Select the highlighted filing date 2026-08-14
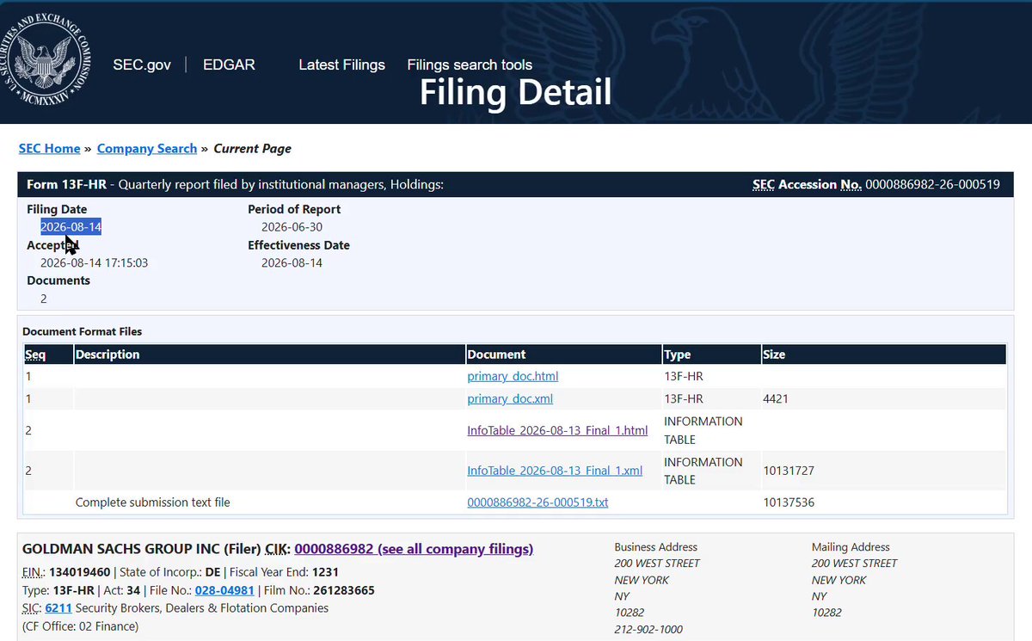Image resolution: width=1032 pixels, height=641 pixels. click(71, 227)
